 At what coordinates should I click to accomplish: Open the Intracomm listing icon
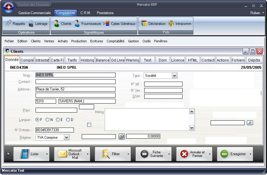pos(171,24)
